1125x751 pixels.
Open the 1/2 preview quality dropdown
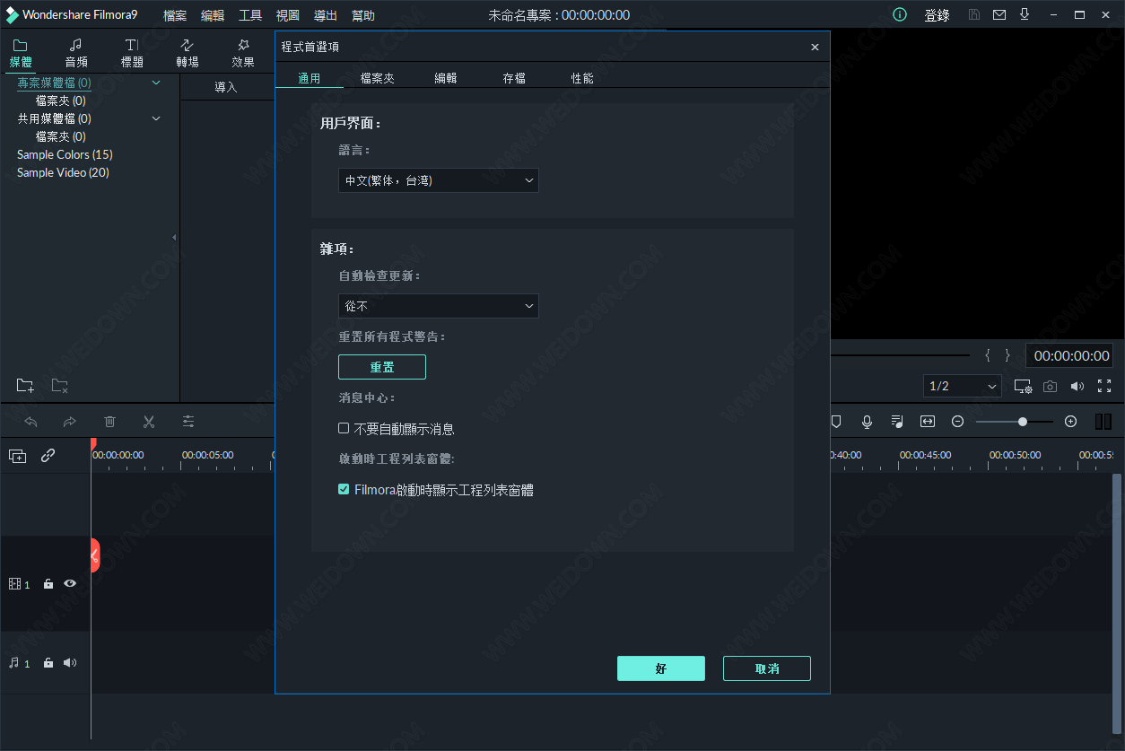point(963,386)
